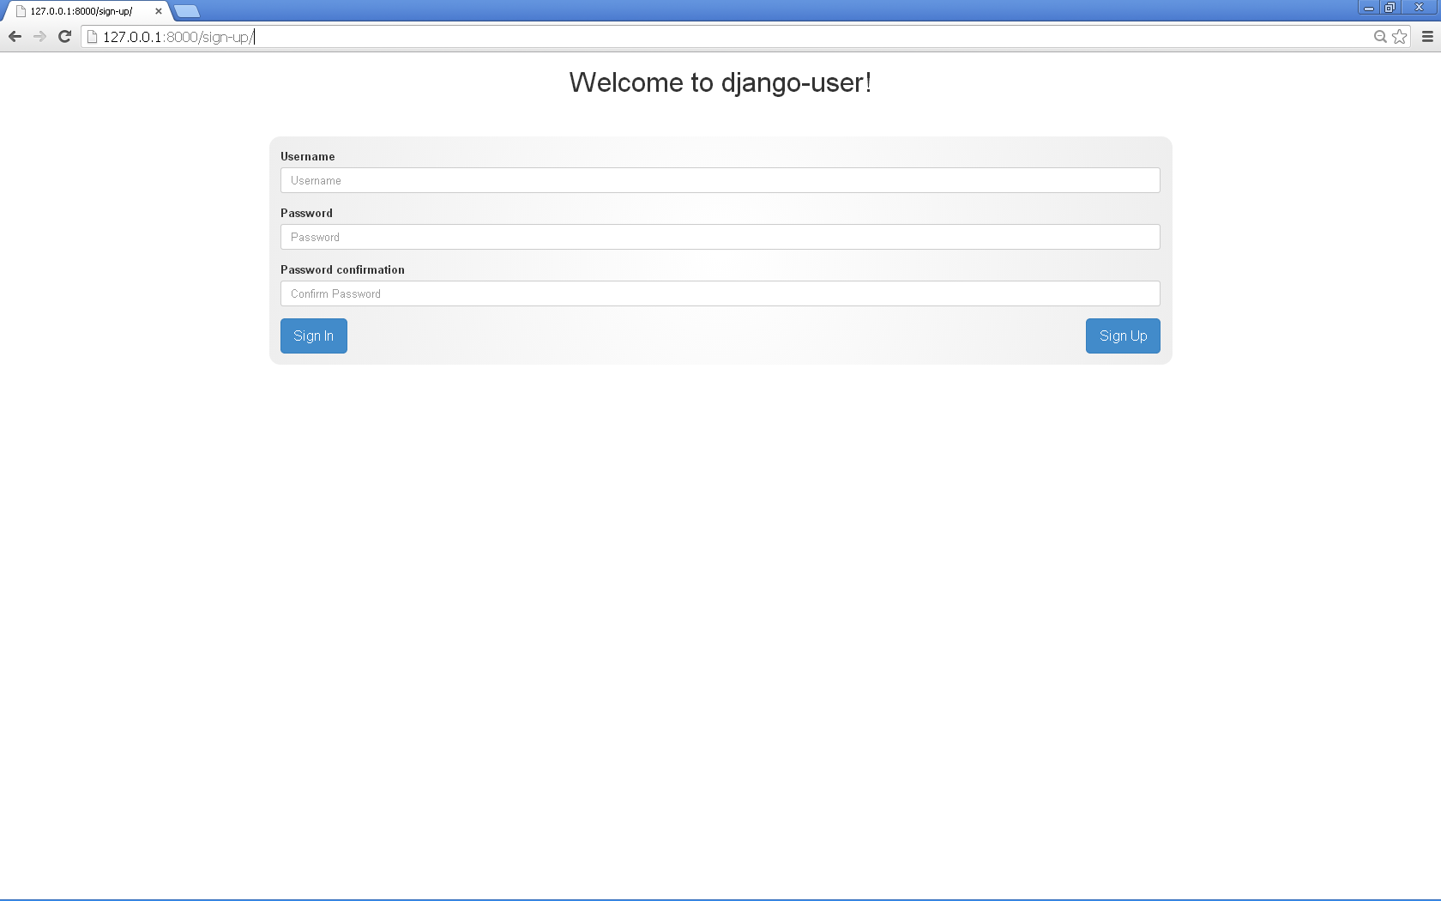Image resolution: width=1441 pixels, height=901 pixels.
Task: Click the Confirm Password input field
Action: point(720,293)
